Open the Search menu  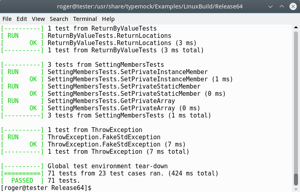point(59,19)
